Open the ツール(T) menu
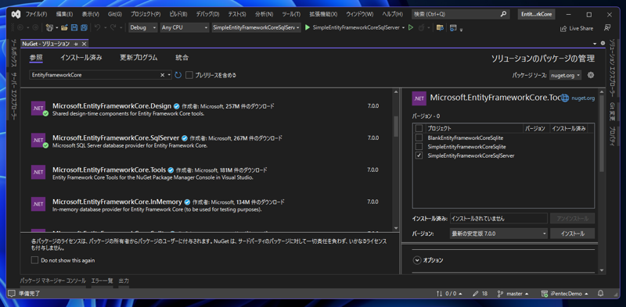The image size is (626, 307). point(291,14)
